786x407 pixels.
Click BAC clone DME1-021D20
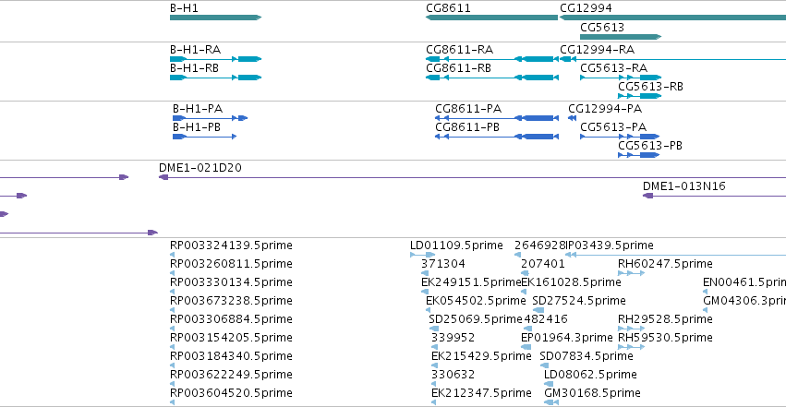(472, 177)
